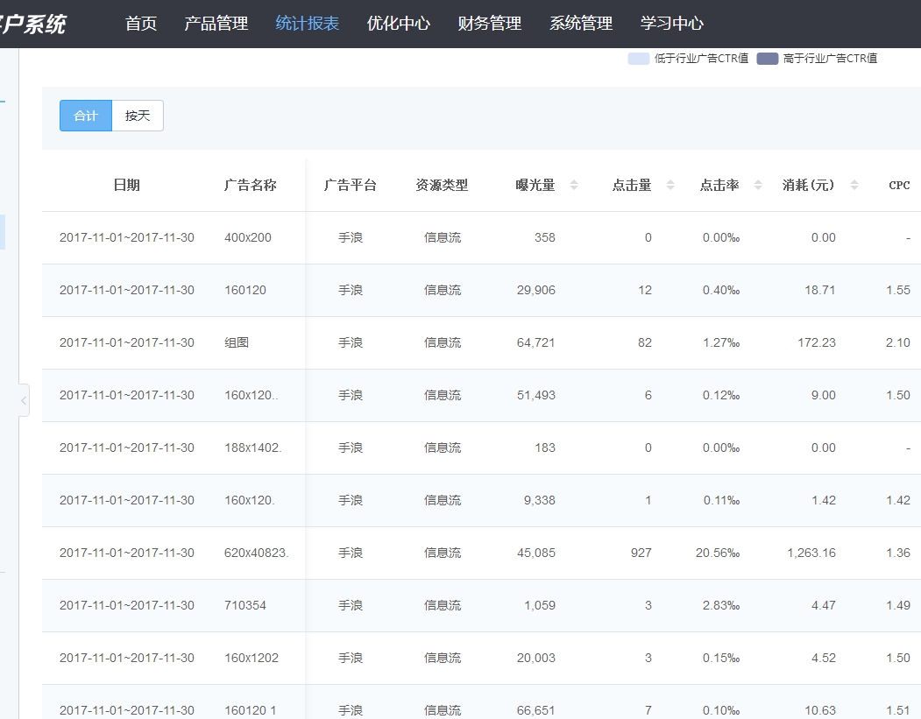Open the 产品管理 menu

coord(216,24)
